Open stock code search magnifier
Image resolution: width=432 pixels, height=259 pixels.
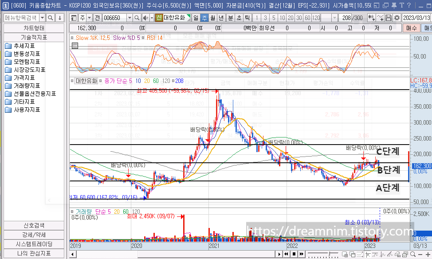pos(137,18)
